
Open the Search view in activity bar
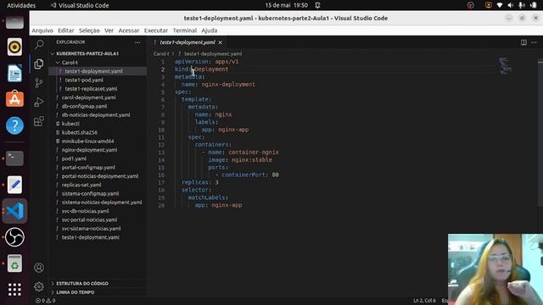(39, 44)
